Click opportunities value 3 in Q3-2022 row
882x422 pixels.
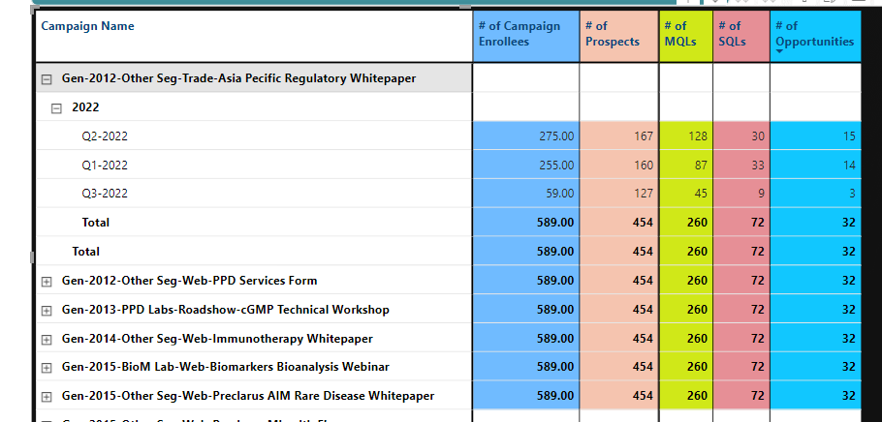(x=852, y=194)
